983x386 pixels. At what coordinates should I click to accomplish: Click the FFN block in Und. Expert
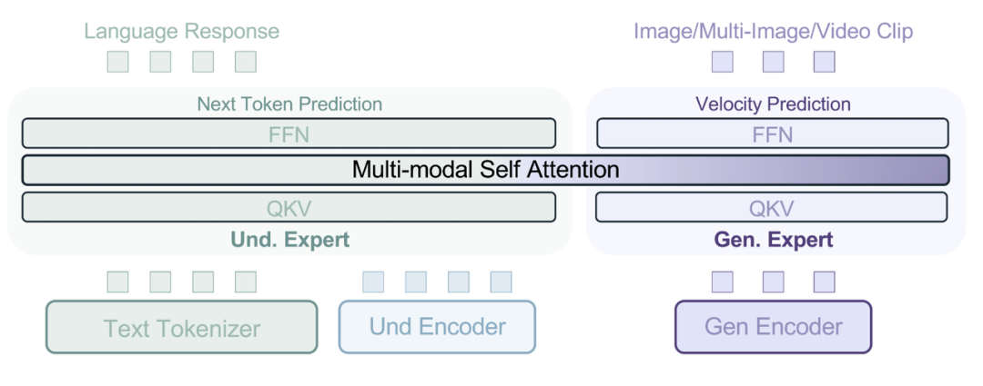[289, 134]
